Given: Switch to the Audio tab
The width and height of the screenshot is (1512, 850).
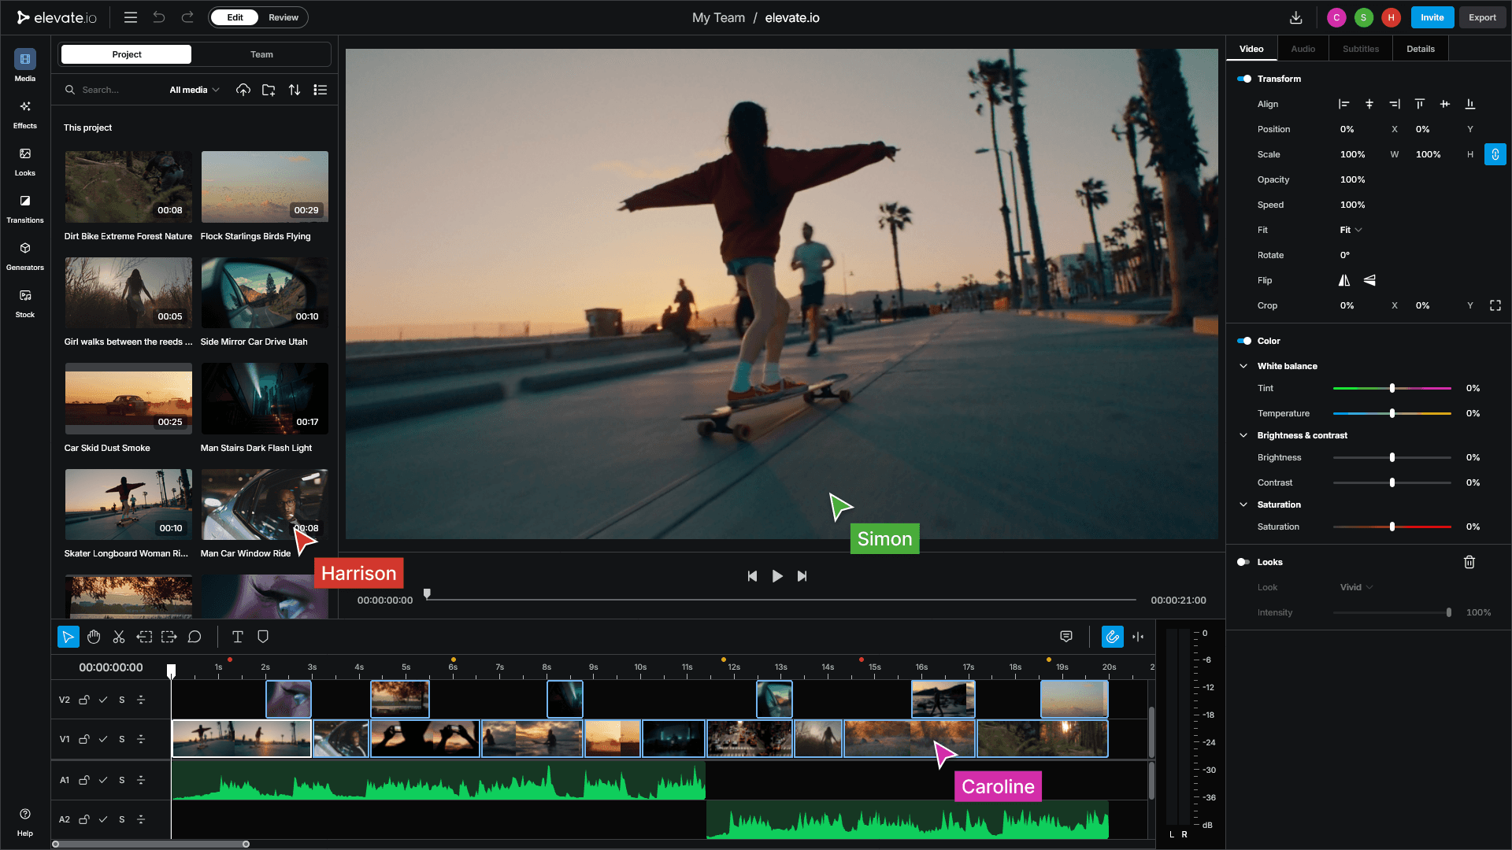Looking at the screenshot, I should coord(1303,49).
